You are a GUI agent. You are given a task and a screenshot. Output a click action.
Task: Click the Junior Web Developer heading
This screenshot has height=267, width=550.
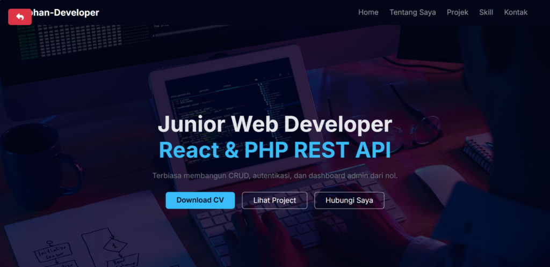(x=274, y=124)
